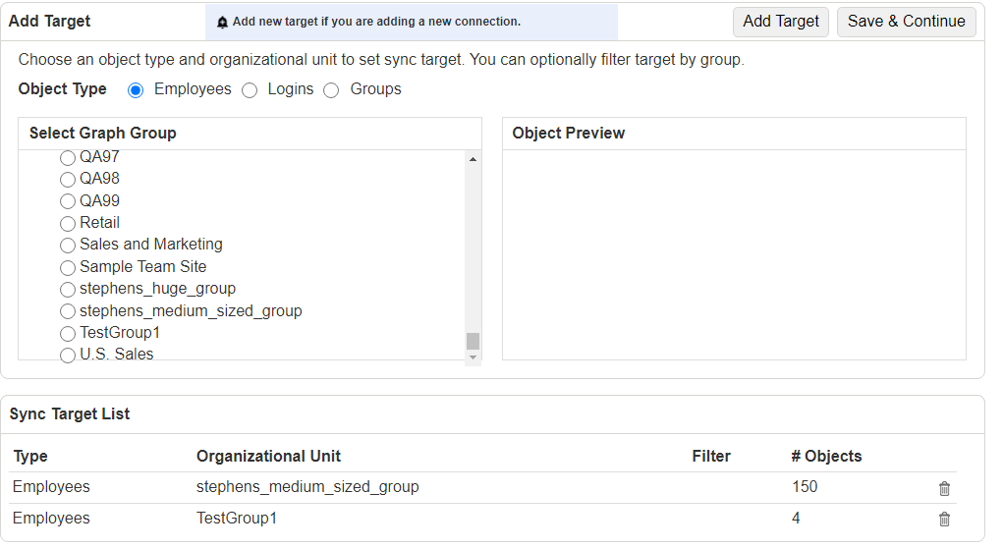Viewport: 1003px width, 549px height.
Task: Select the Logins object type
Action: point(250,90)
